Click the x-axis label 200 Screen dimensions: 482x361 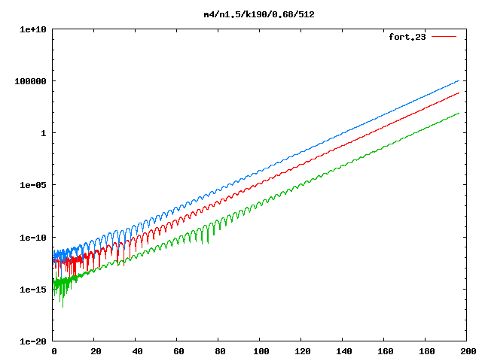(468, 351)
